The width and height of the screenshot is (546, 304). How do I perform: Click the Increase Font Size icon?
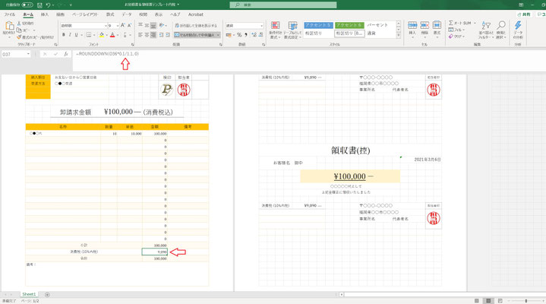tap(122, 25)
